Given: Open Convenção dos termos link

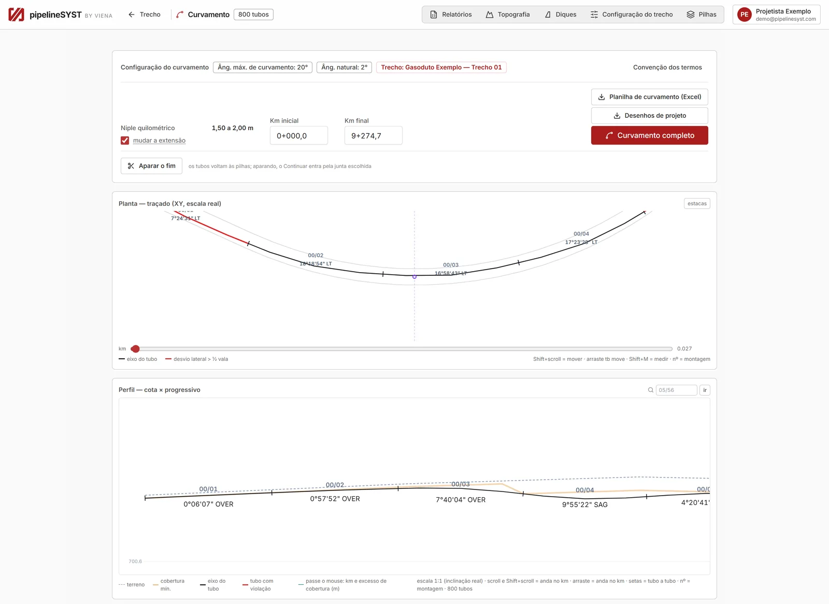Looking at the screenshot, I should pyautogui.click(x=667, y=67).
